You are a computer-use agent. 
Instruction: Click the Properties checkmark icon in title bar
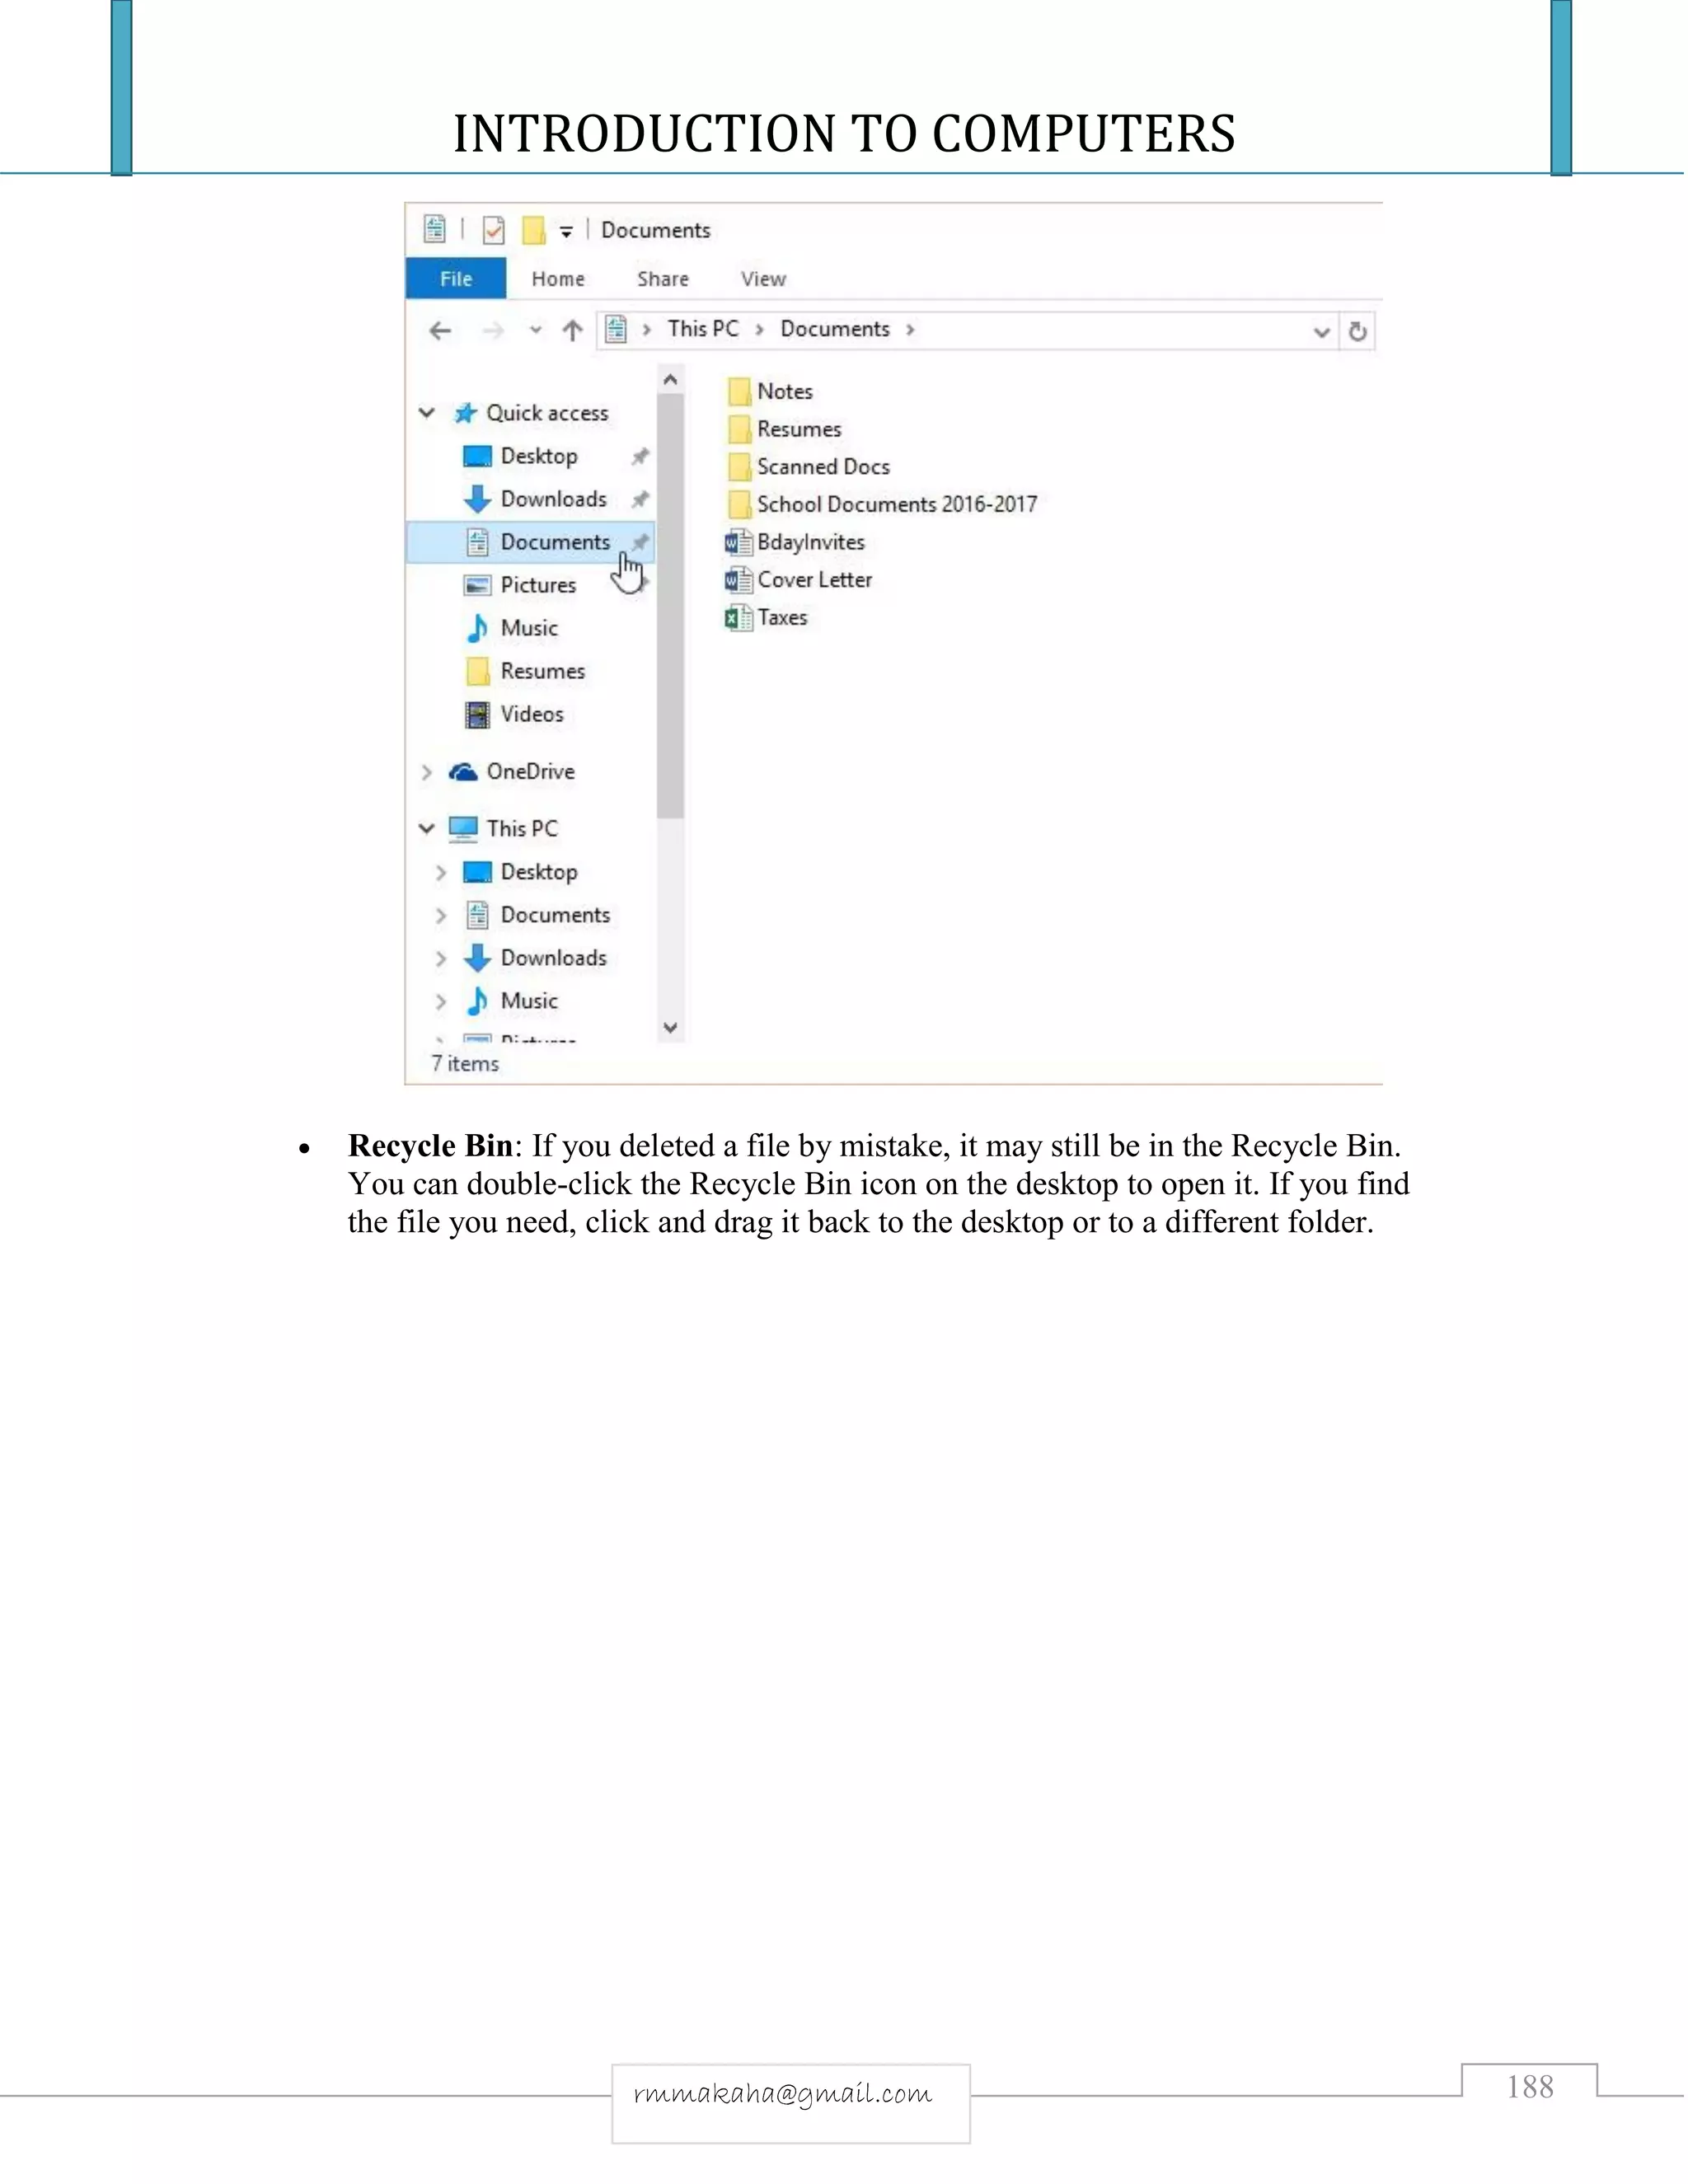(x=493, y=231)
